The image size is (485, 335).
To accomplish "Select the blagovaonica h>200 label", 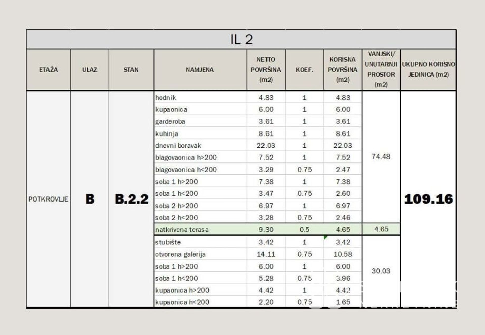I will coord(186,158).
